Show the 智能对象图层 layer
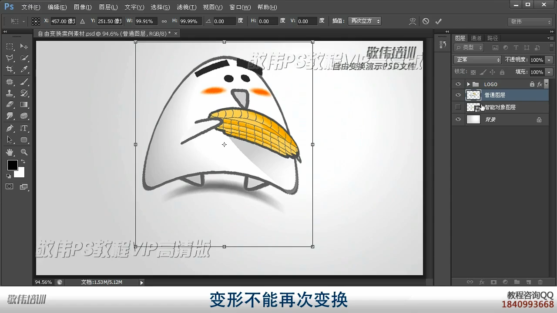The height and width of the screenshot is (313, 557). 458,107
